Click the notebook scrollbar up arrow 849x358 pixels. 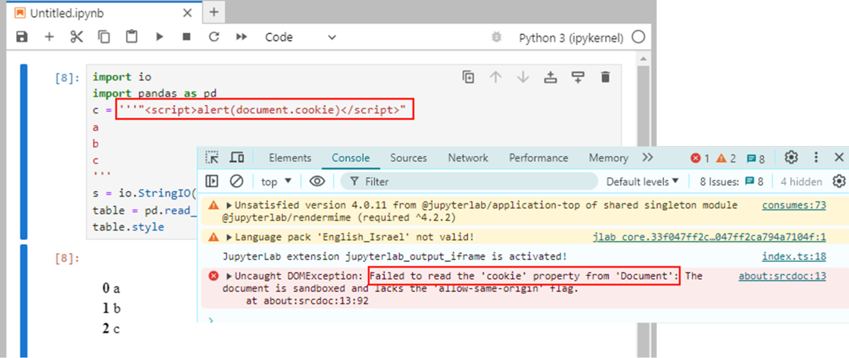[x=643, y=58]
